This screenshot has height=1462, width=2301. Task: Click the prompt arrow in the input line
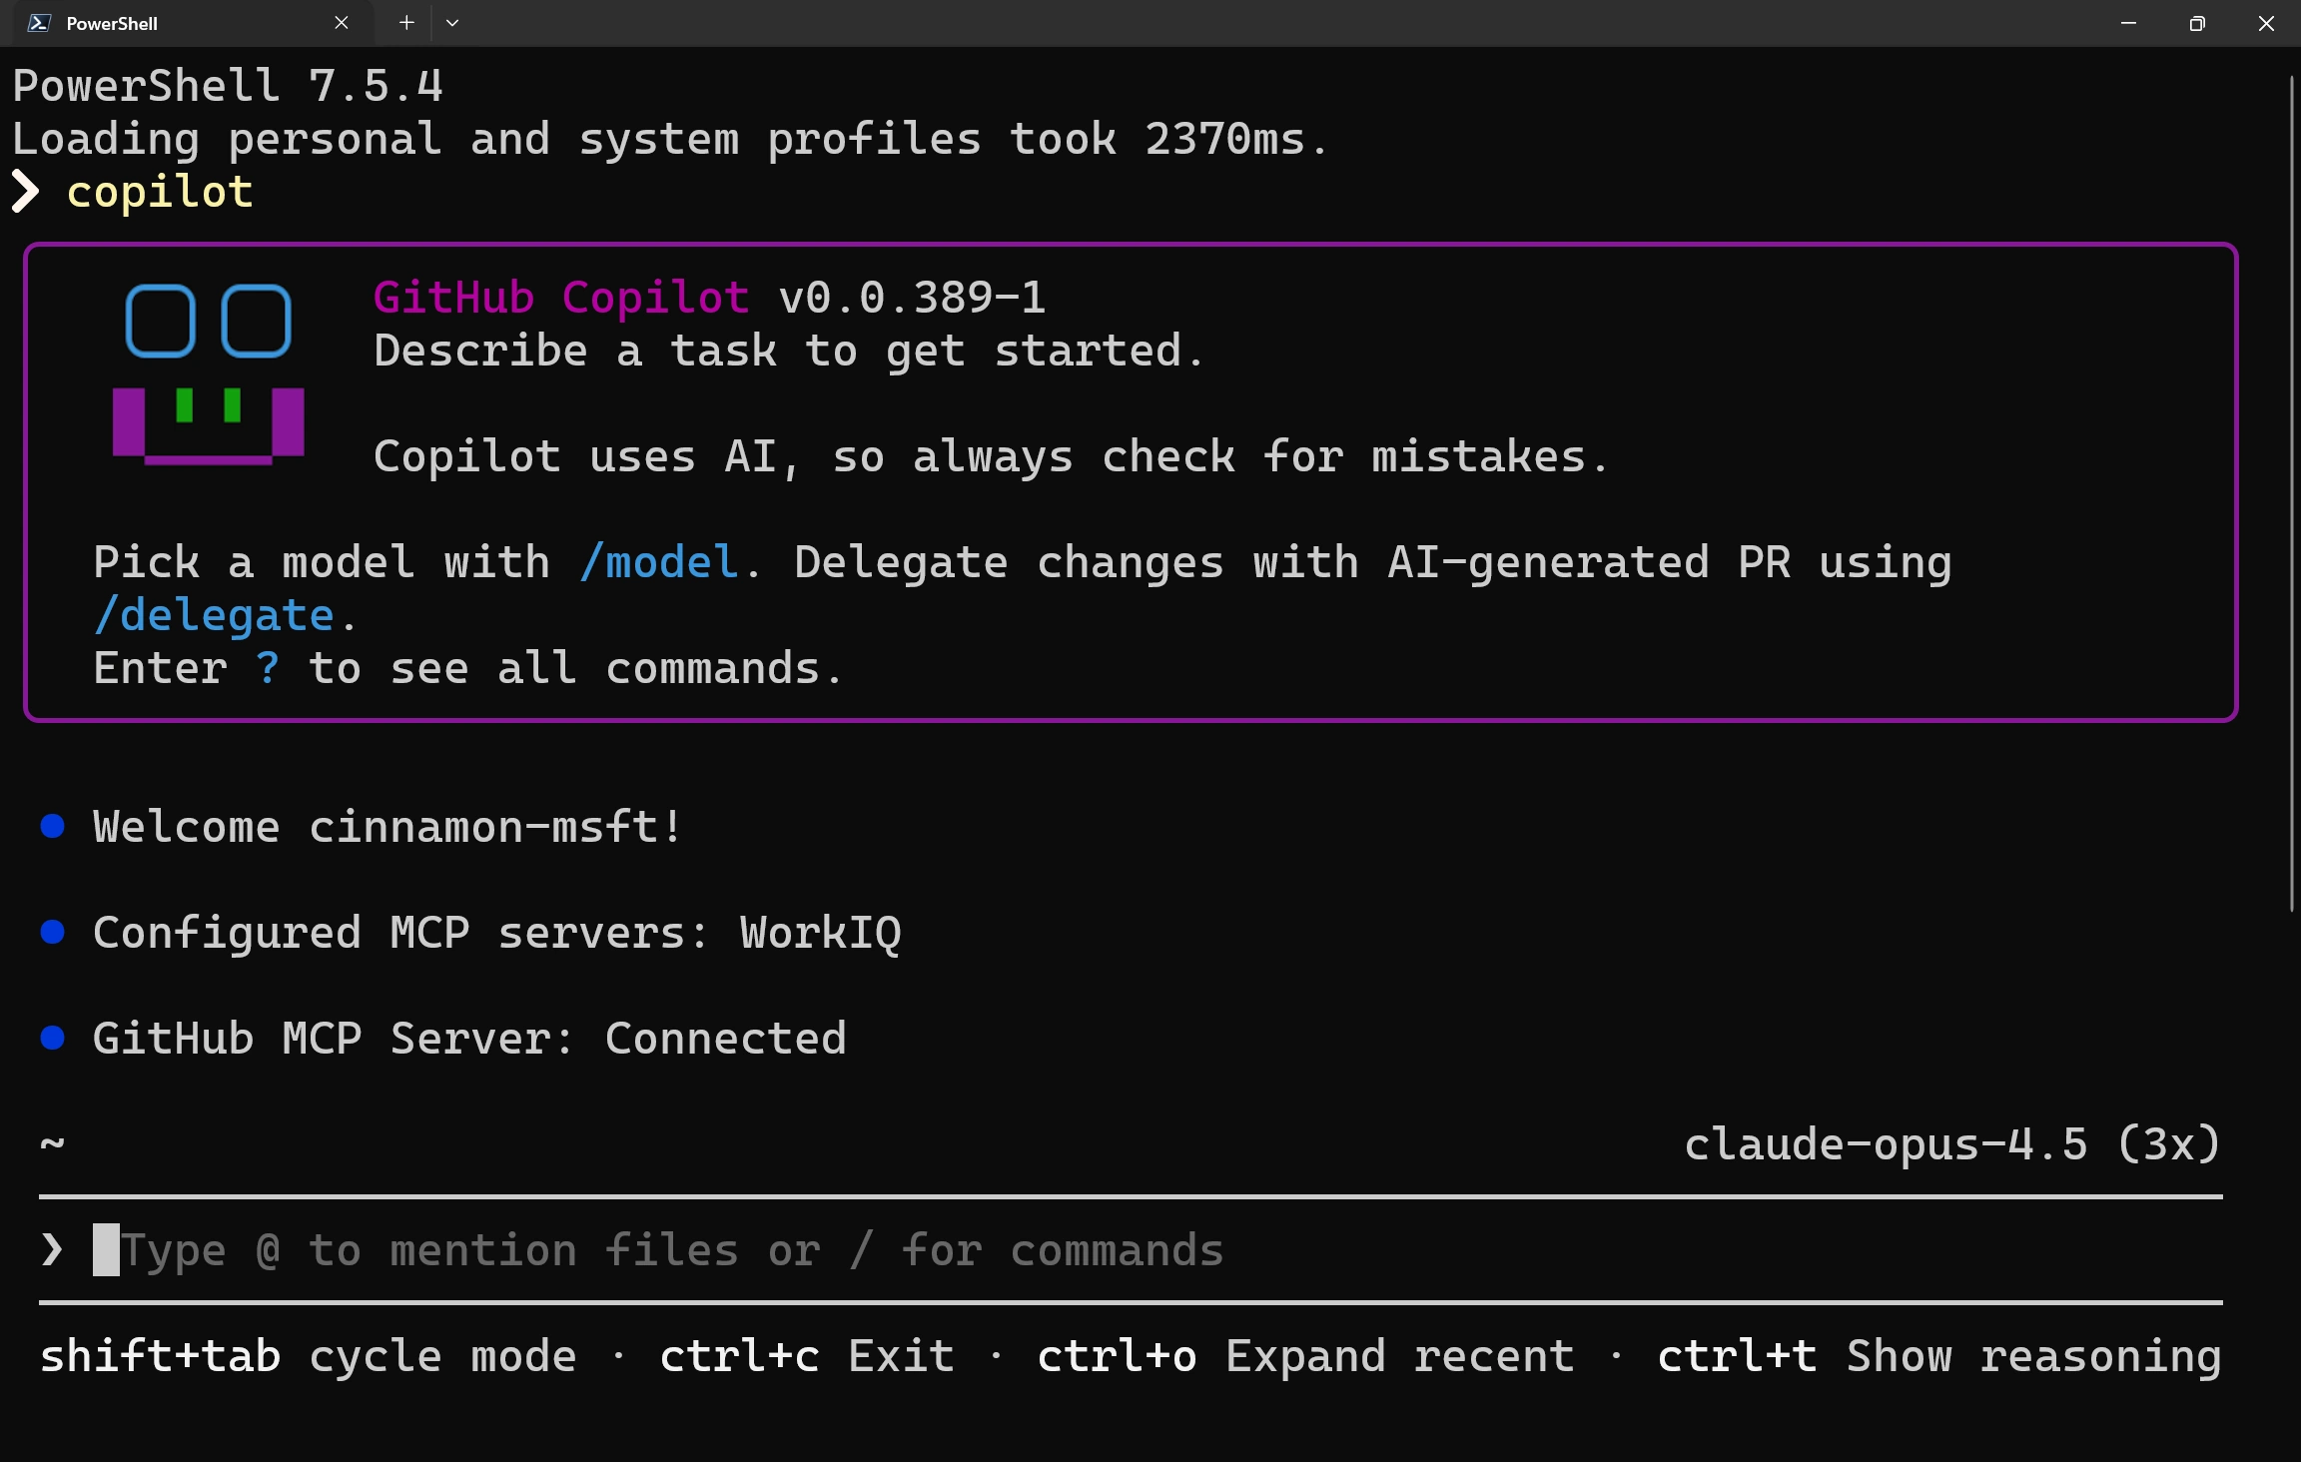pyautogui.click(x=51, y=1249)
